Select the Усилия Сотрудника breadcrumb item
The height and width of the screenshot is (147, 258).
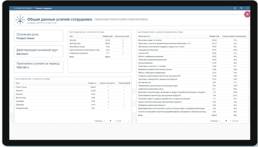tap(43, 8)
